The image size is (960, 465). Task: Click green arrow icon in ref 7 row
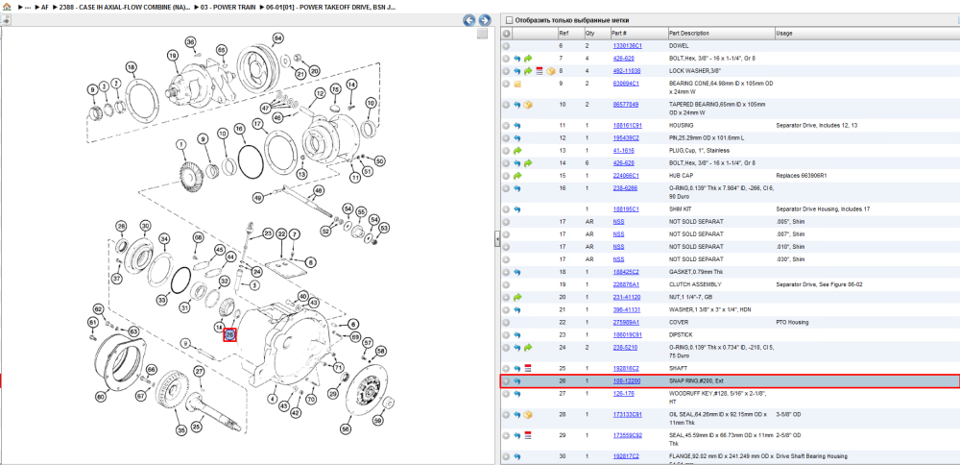(x=528, y=59)
